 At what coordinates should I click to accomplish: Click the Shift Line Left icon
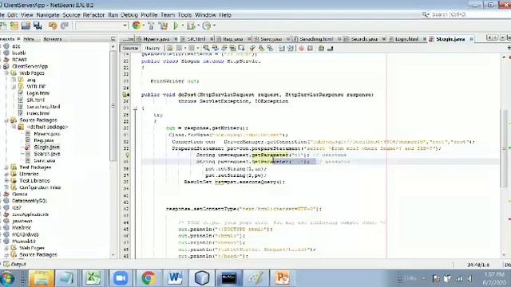click(282, 48)
